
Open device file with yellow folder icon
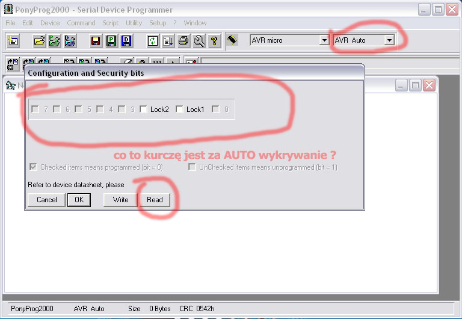39,41
